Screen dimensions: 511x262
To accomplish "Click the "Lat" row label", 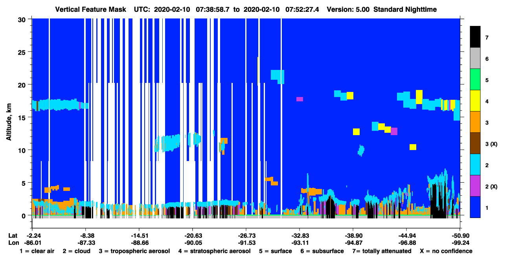I will (13, 236).
